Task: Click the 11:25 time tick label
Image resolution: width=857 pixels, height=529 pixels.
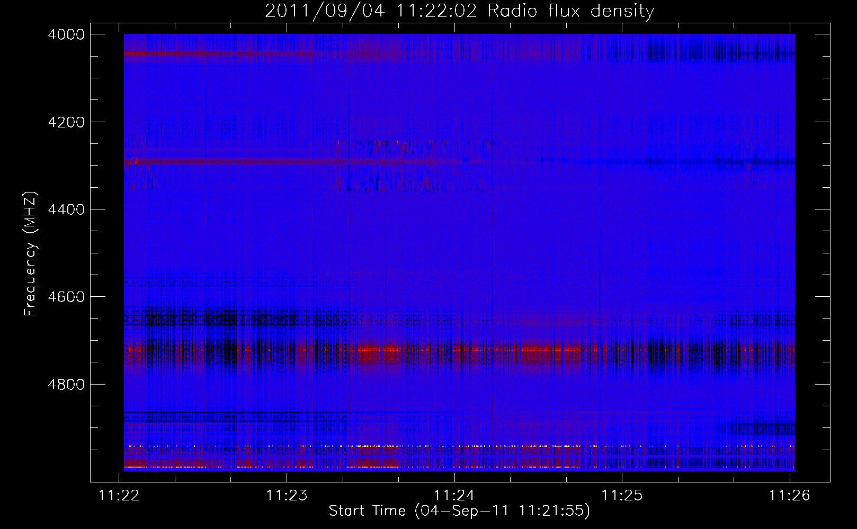Action: pos(622,495)
